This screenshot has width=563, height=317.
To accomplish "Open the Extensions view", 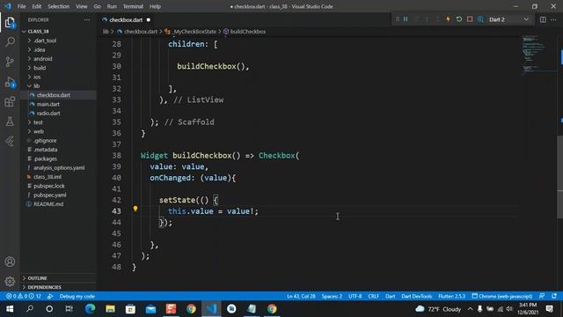I will (10, 102).
